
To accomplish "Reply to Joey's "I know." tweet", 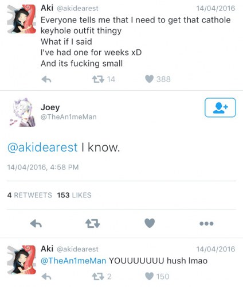I will point(36,223).
